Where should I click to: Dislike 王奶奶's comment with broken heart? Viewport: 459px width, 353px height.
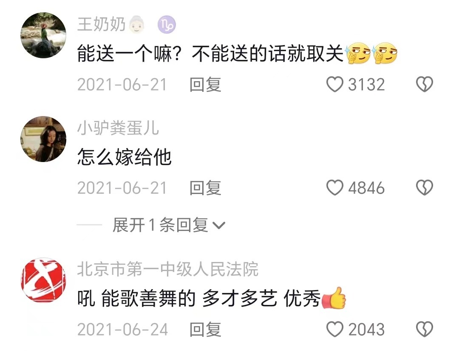pos(425,84)
